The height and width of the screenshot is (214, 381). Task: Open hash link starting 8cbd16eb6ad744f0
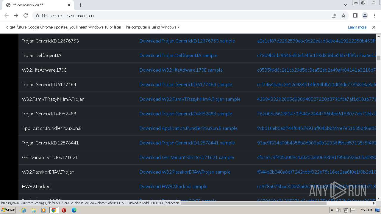316,128
